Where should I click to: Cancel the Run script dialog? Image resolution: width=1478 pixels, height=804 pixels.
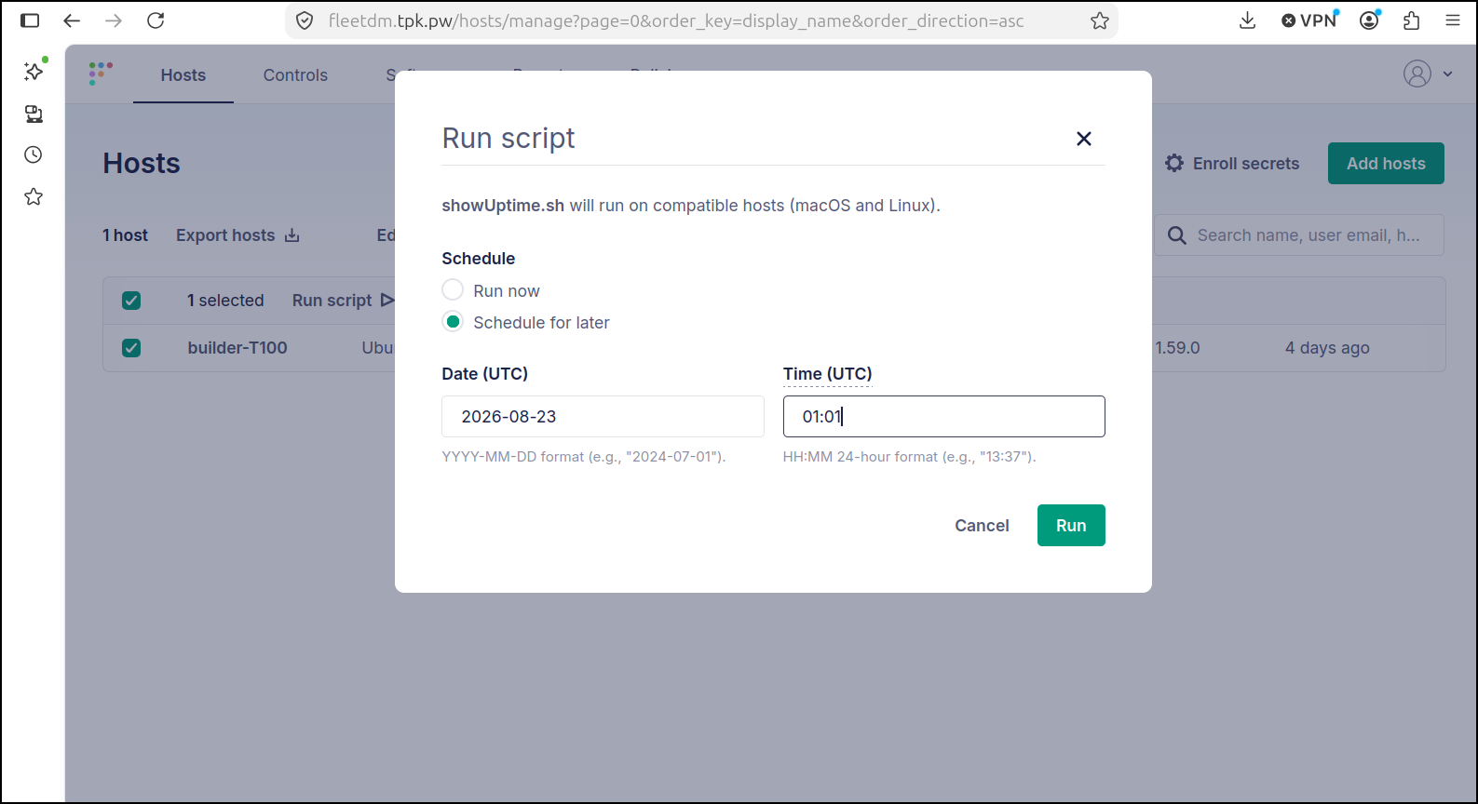[982, 526]
